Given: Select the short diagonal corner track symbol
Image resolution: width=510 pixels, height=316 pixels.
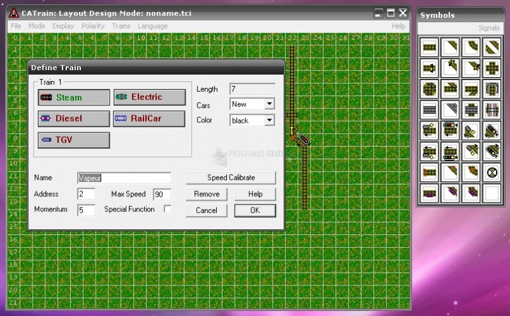Looking at the screenshot, I should tap(450, 47).
